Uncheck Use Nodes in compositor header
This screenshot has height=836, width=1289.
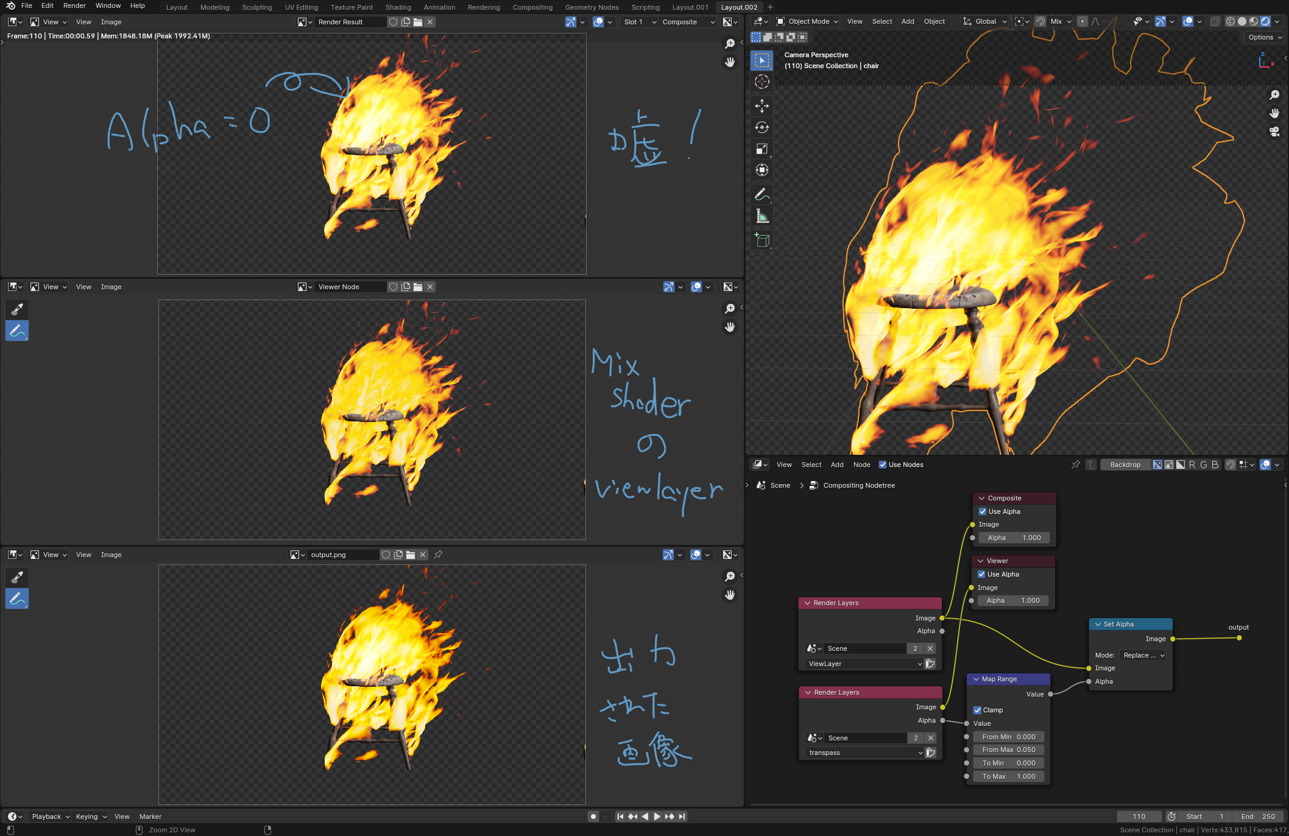pyautogui.click(x=883, y=465)
